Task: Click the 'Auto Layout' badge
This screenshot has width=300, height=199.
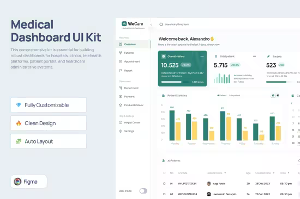Action: pyautogui.click(x=49, y=141)
